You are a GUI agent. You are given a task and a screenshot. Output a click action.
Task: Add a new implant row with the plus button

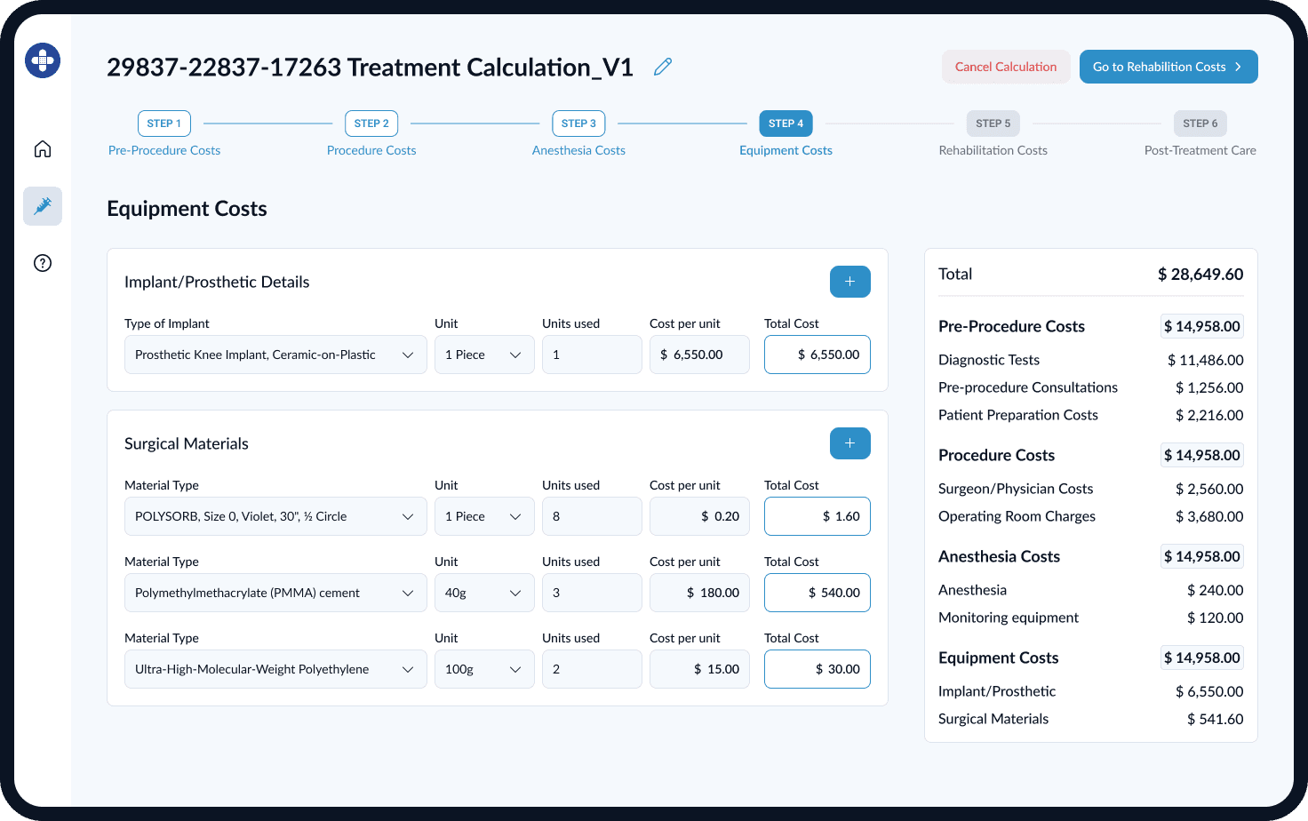tap(849, 281)
